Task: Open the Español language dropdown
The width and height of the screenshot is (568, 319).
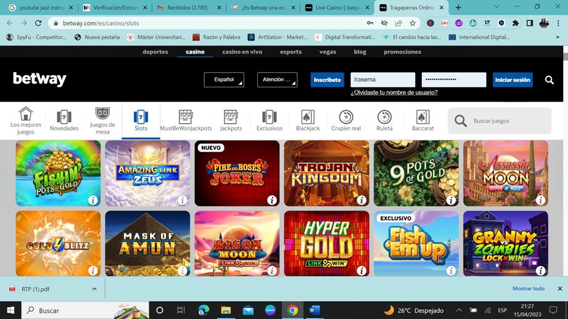Action: tap(224, 79)
